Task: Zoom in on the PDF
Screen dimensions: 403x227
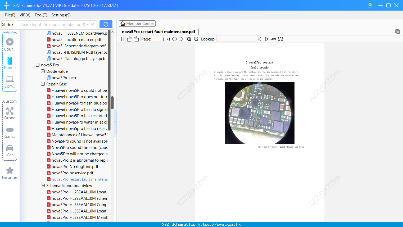Action: coord(189,39)
